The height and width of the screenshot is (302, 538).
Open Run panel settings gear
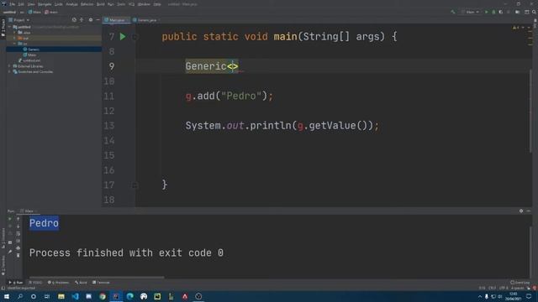coord(521,211)
